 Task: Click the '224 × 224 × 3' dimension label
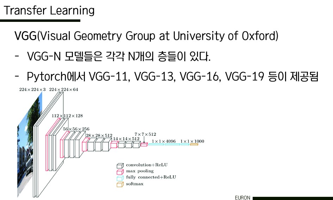tap(32, 90)
